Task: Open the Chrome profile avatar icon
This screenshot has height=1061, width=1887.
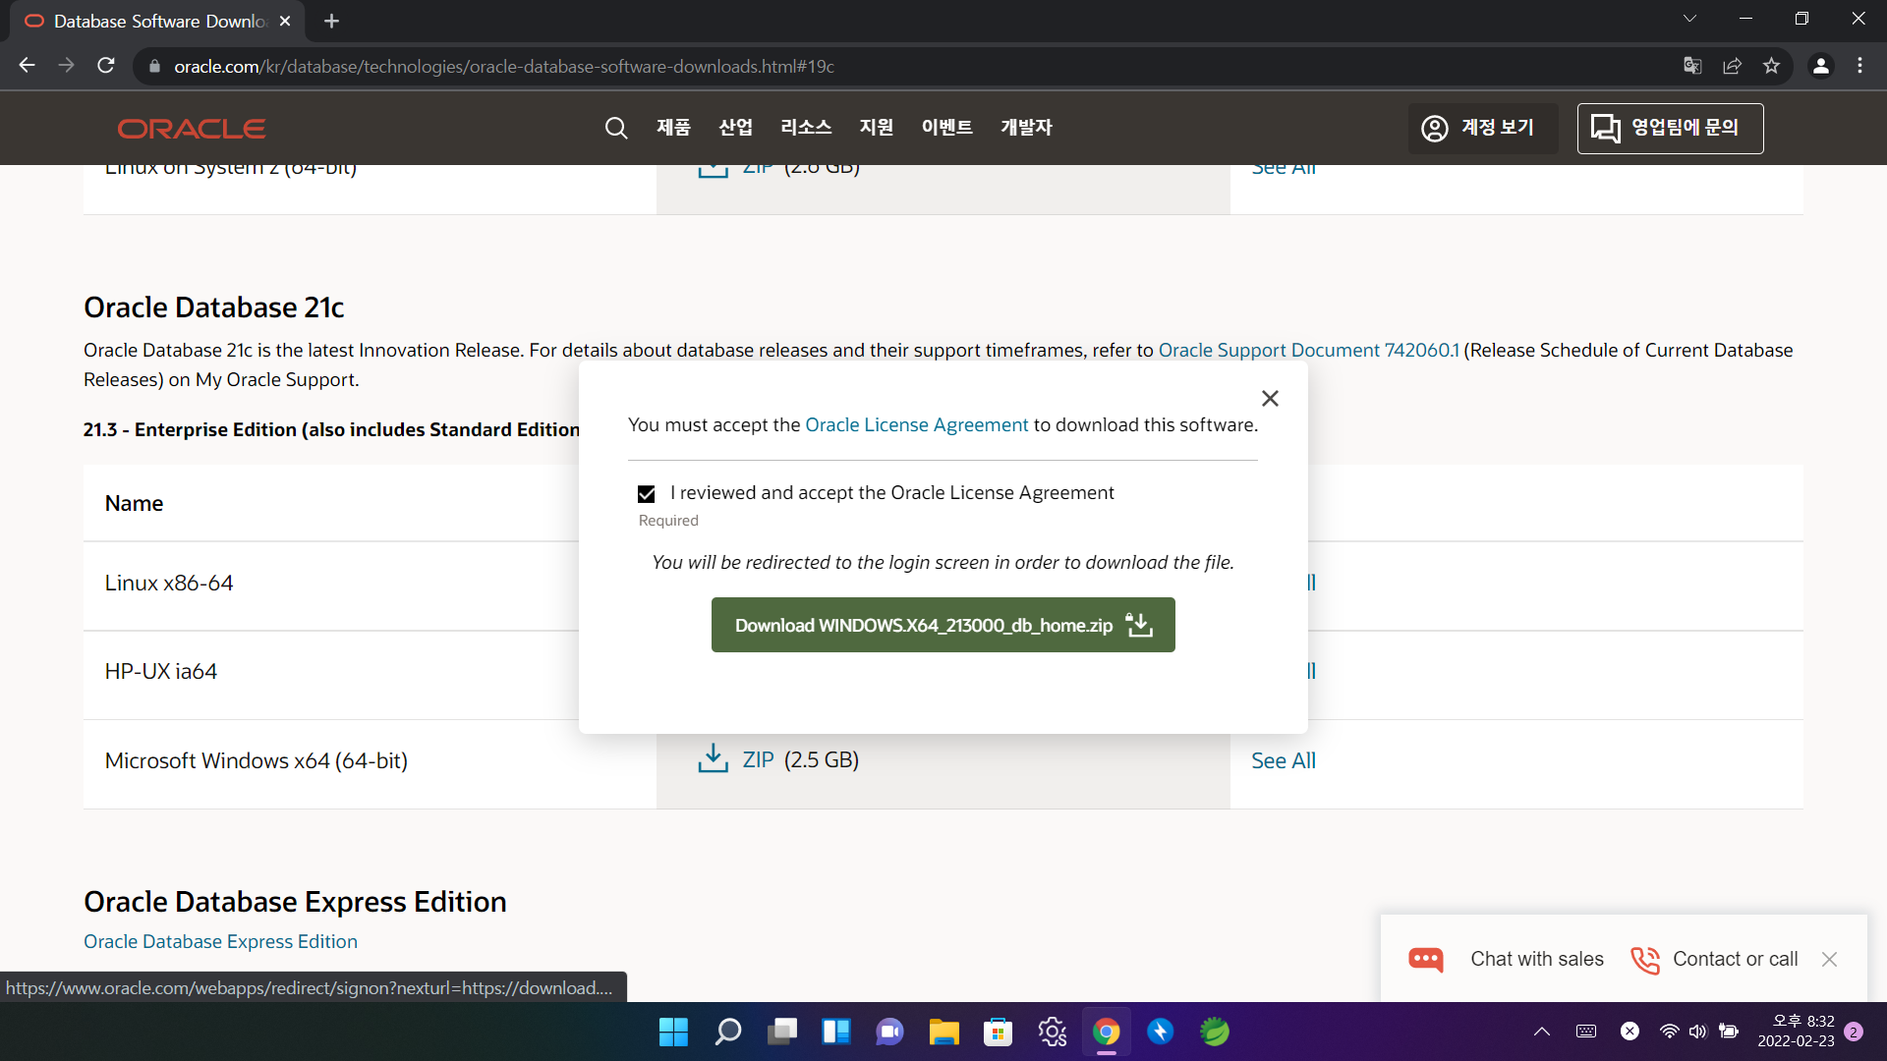Action: click(1820, 66)
